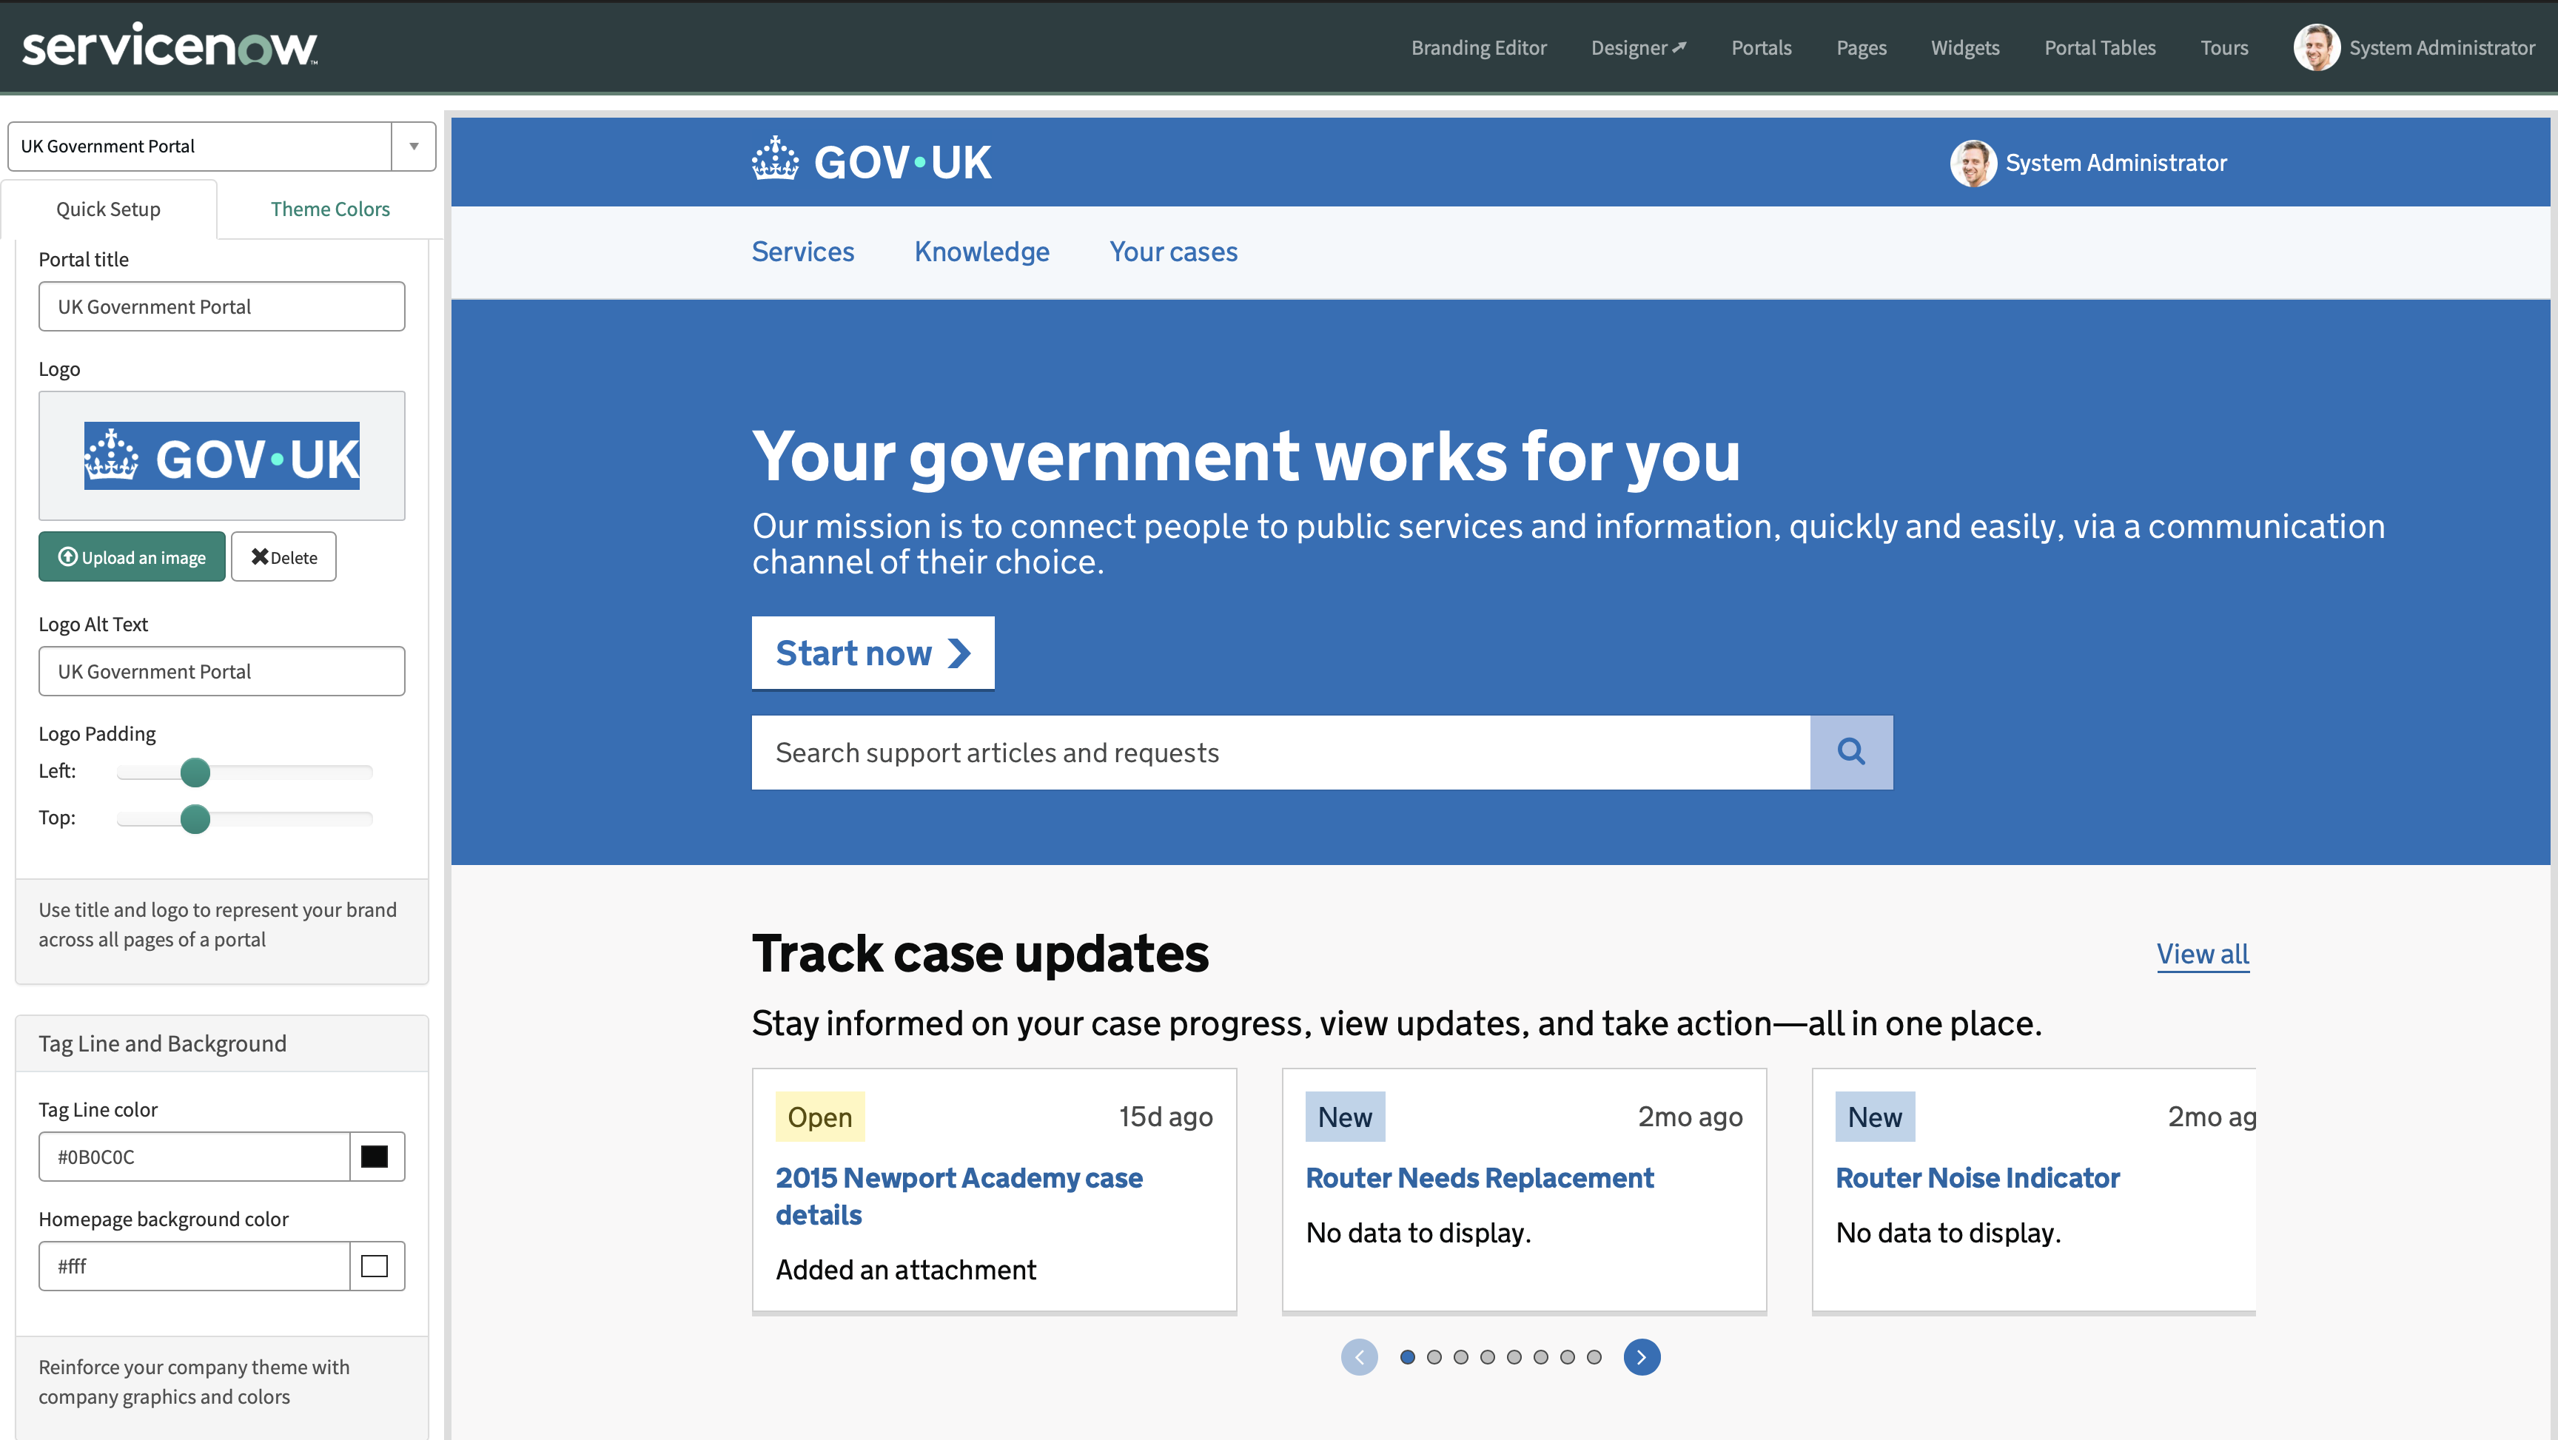The height and width of the screenshot is (1440, 2558).
Task: Click the Tag Line and Background section header
Action: coord(221,1044)
